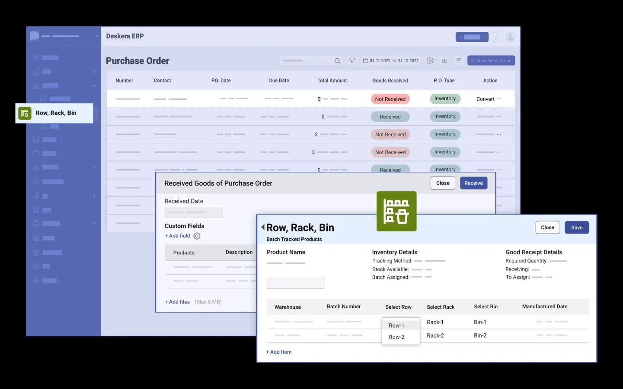The image size is (623, 389).
Task: Open Row, Rack, Bin sidebar menu item
Action: pos(54,113)
